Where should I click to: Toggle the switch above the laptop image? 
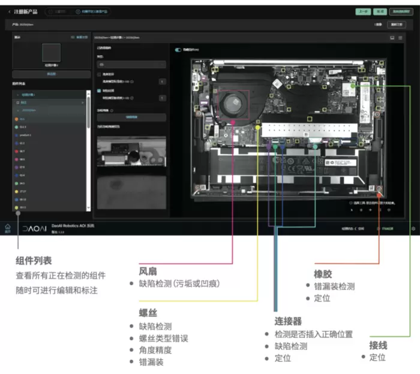point(178,50)
